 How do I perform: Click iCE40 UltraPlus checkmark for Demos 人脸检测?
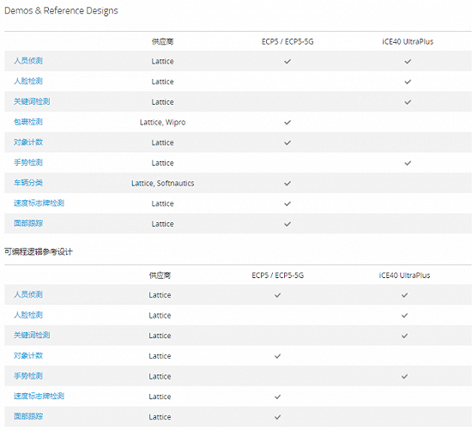(x=408, y=82)
